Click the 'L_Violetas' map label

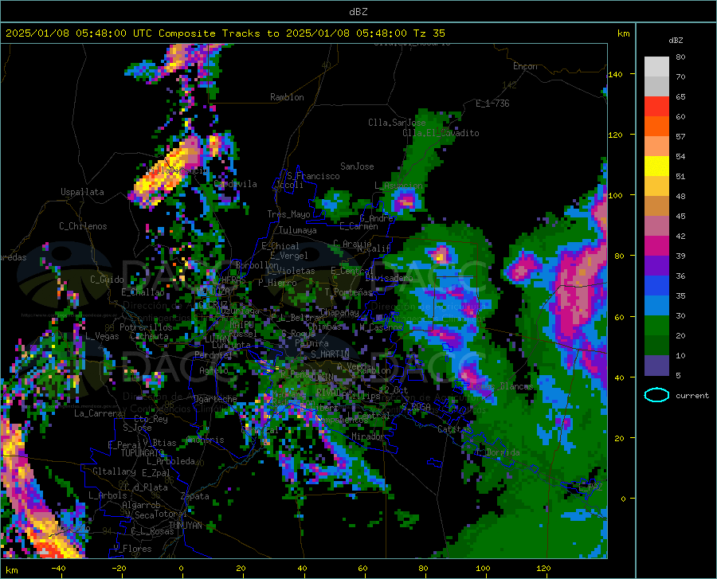(x=291, y=271)
